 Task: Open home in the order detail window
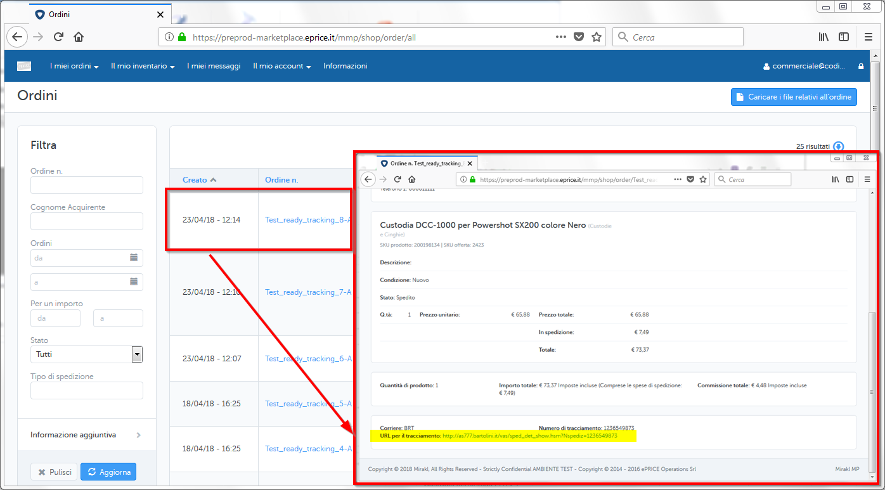click(412, 179)
